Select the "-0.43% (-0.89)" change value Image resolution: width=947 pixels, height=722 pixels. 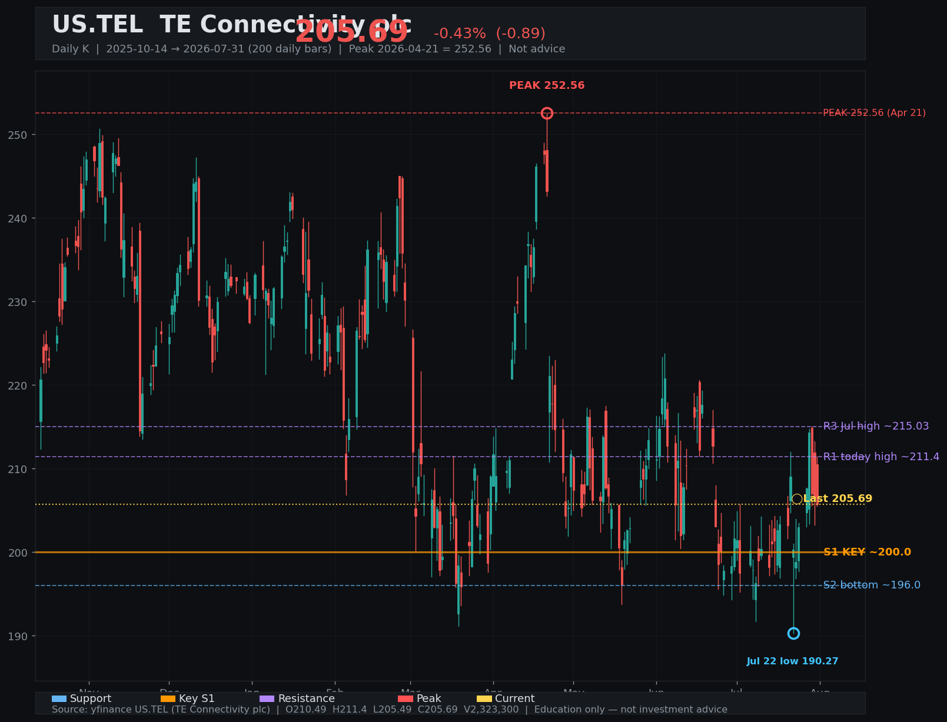pos(490,34)
